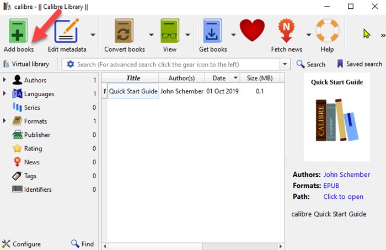Click Find in the tag browser
Image resolution: width=386 pixels, height=250 pixels.
(83, 244)
